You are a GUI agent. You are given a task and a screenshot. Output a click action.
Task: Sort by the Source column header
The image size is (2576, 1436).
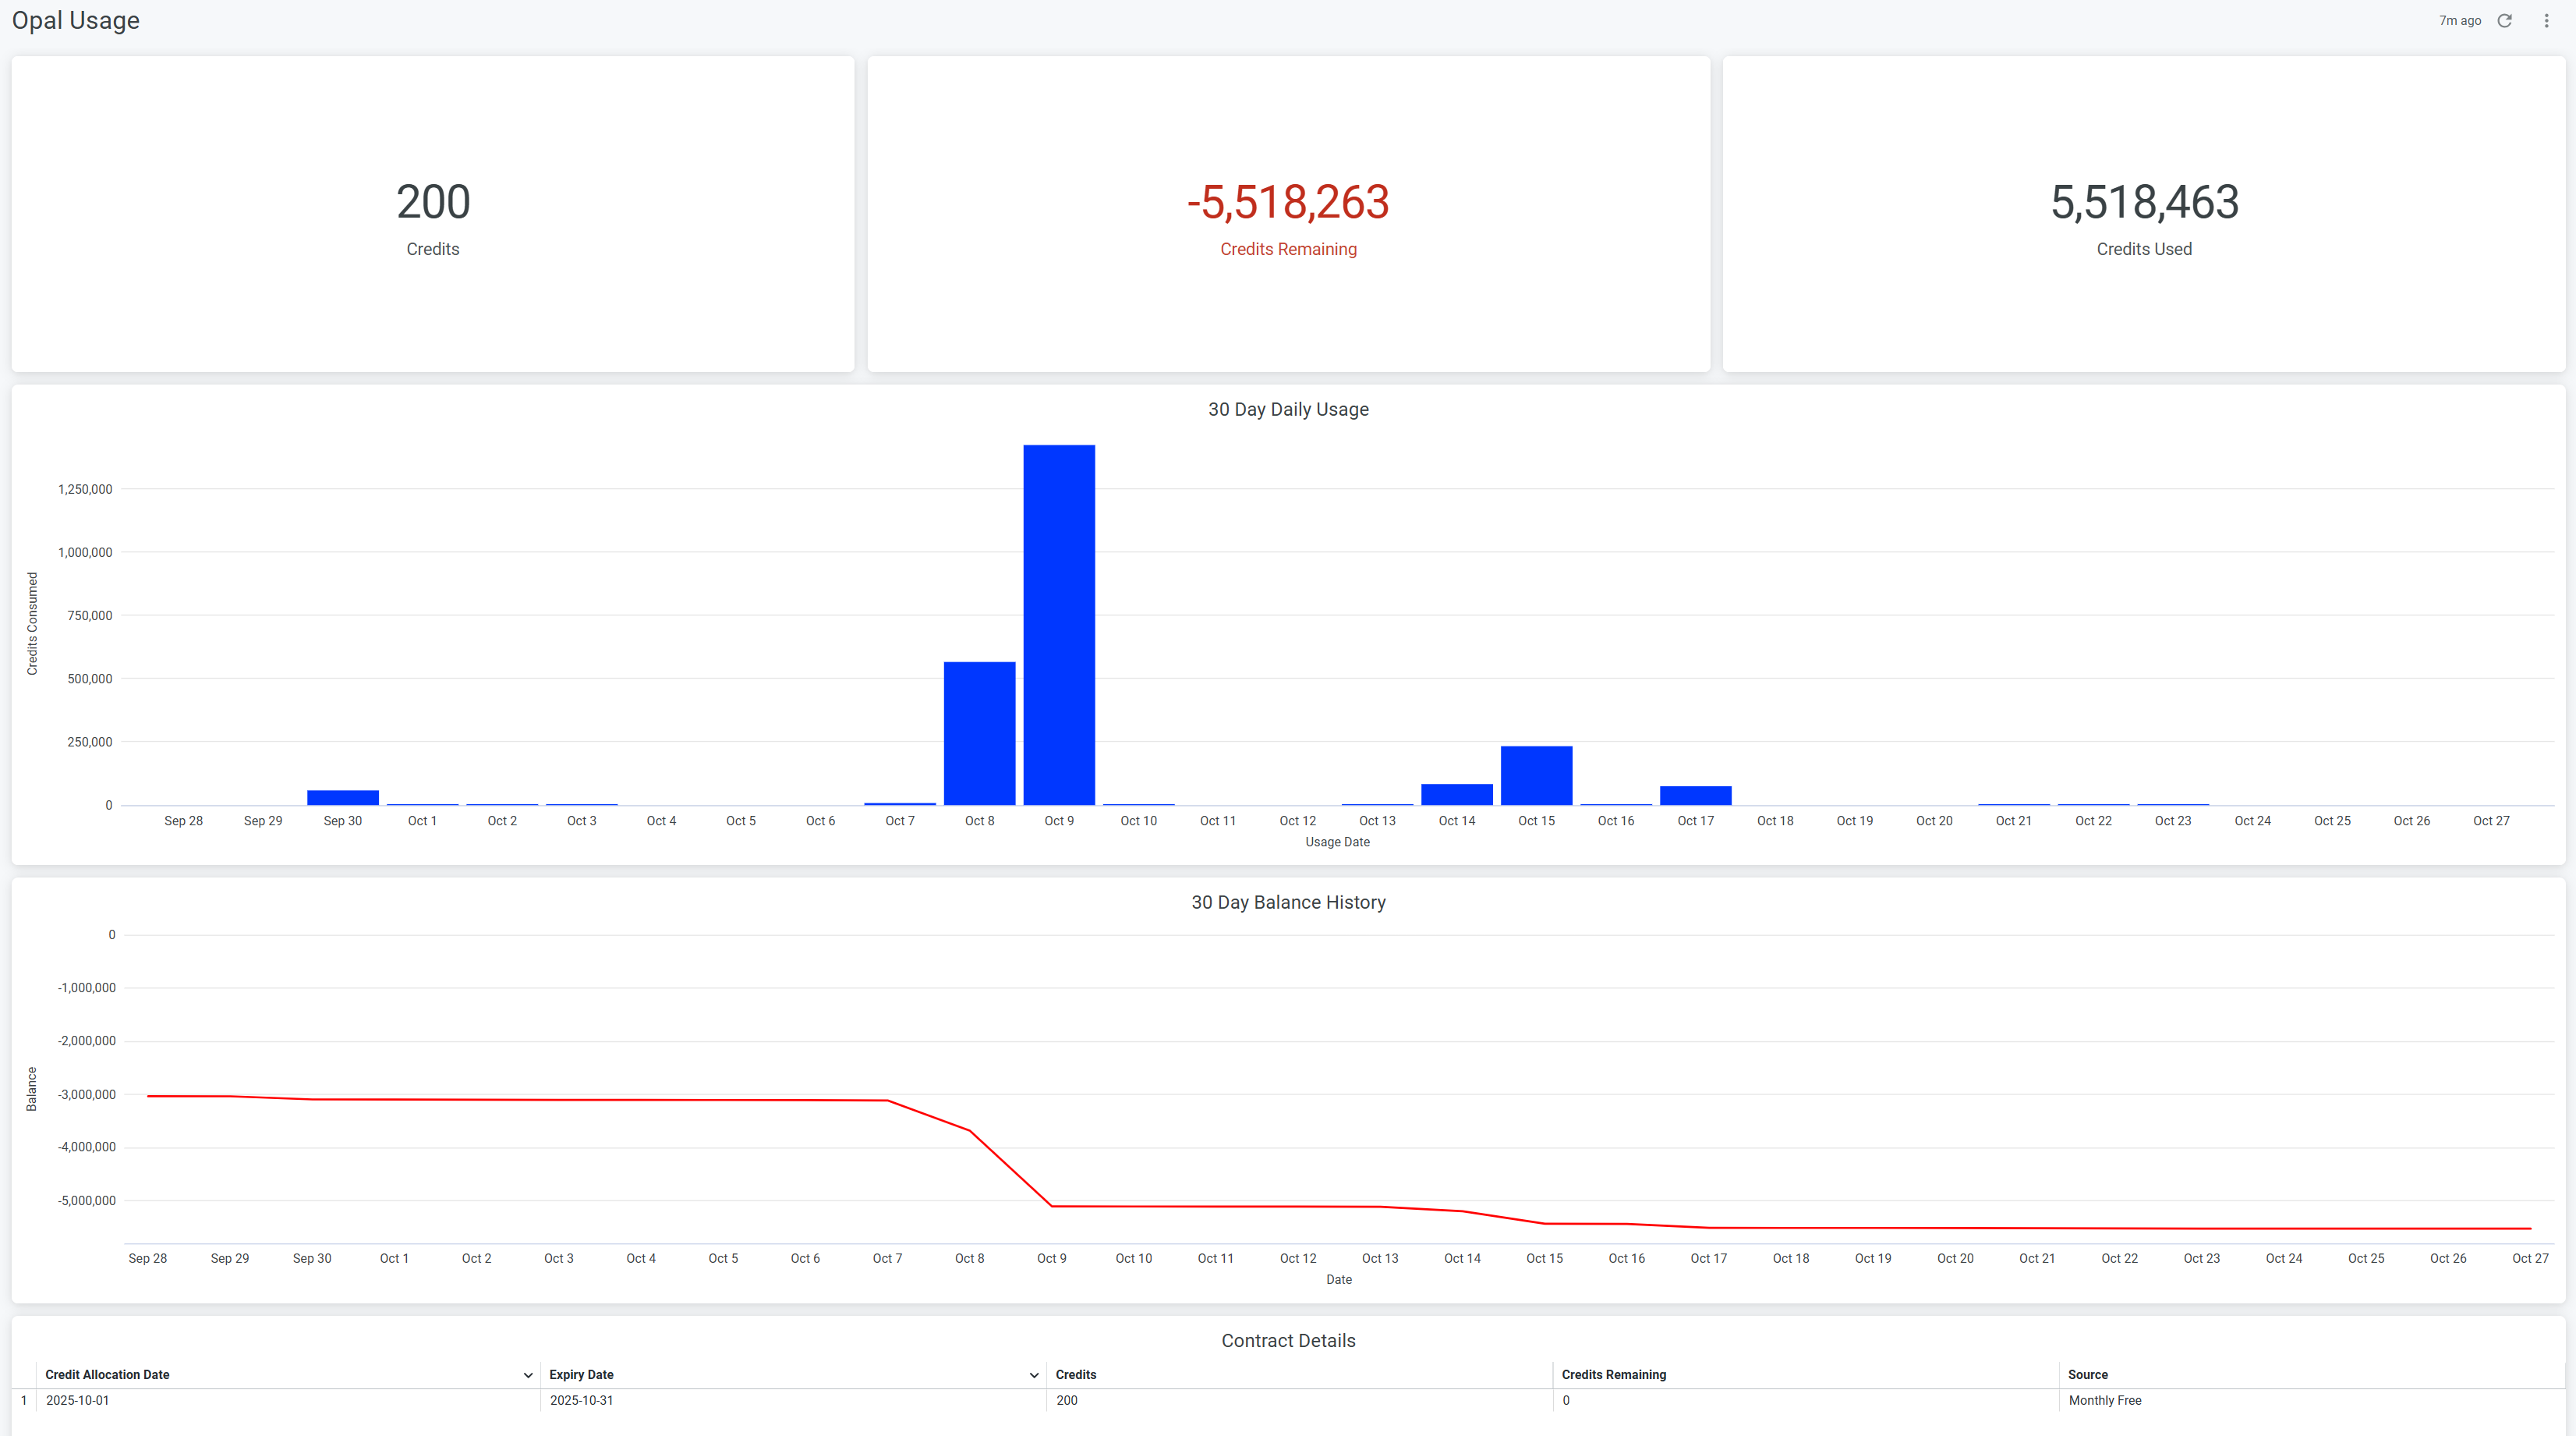2089,1375
